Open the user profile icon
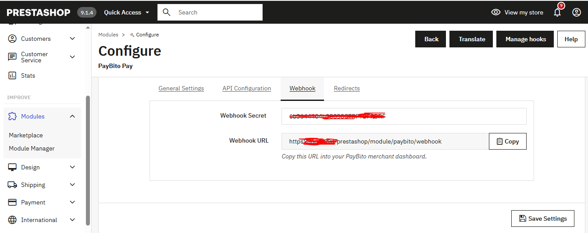Screen dimensions: 588x233 pos(577,12)
